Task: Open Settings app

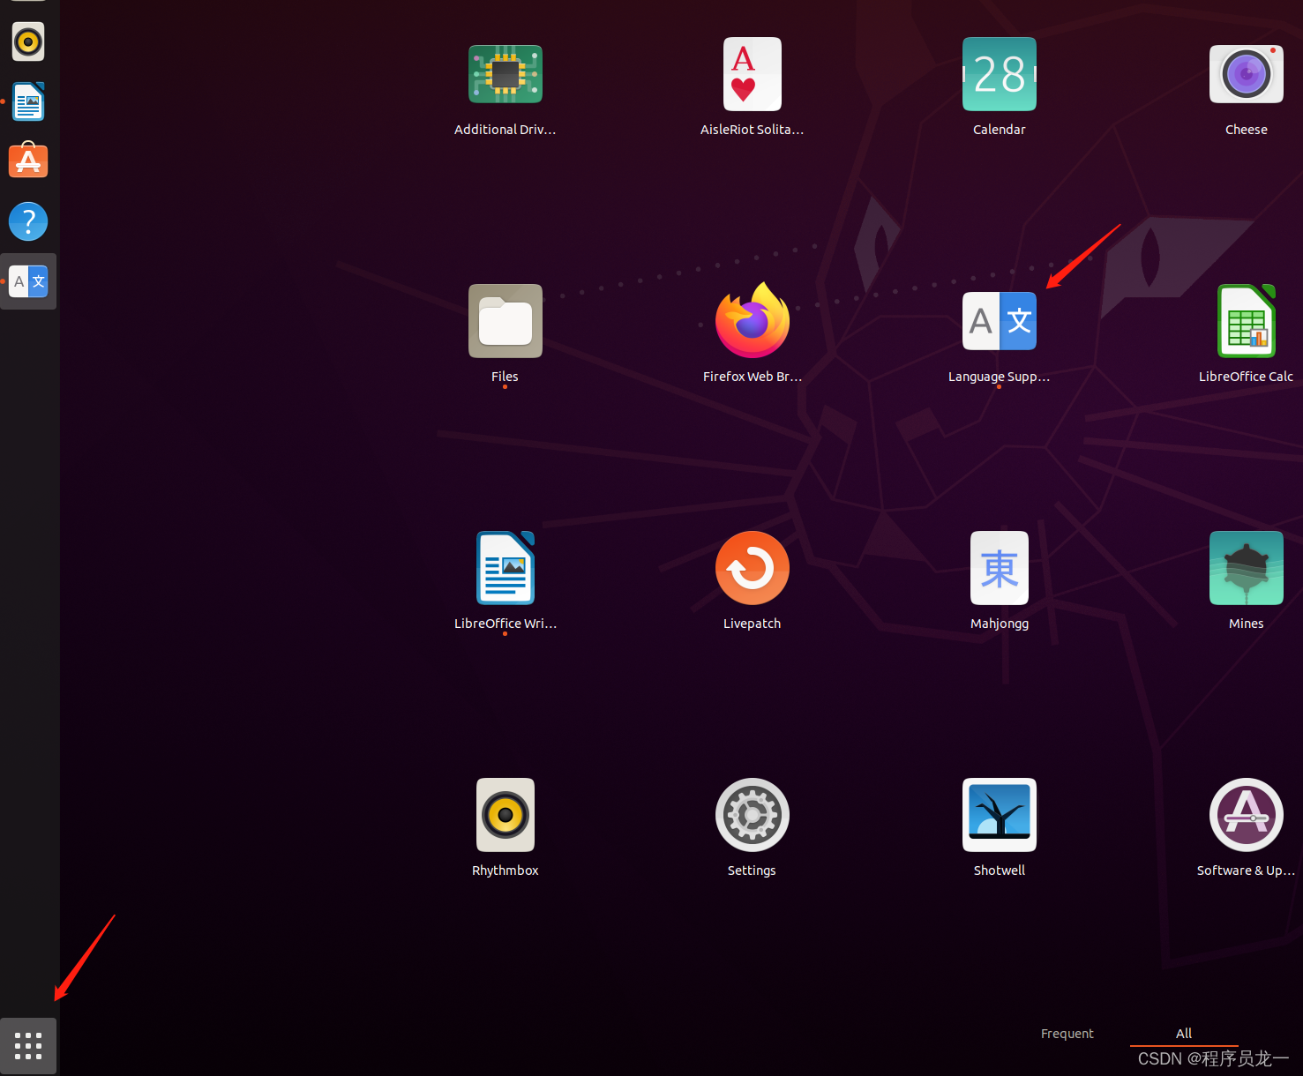Action: (752, 815)
